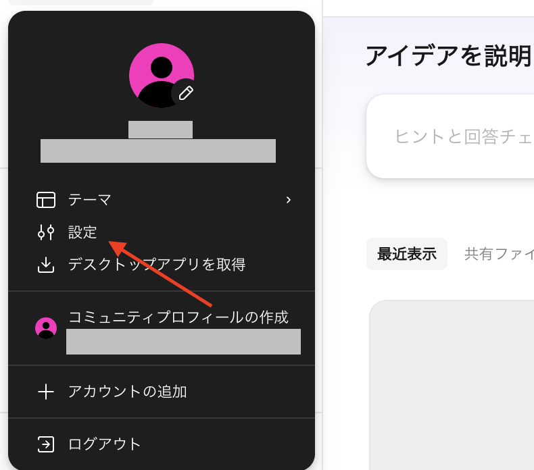Switch to the 共有ファイル tab

(x=499, y=254)
